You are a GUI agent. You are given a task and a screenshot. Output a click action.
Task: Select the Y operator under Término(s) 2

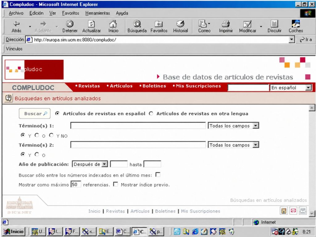click(23, 154)
